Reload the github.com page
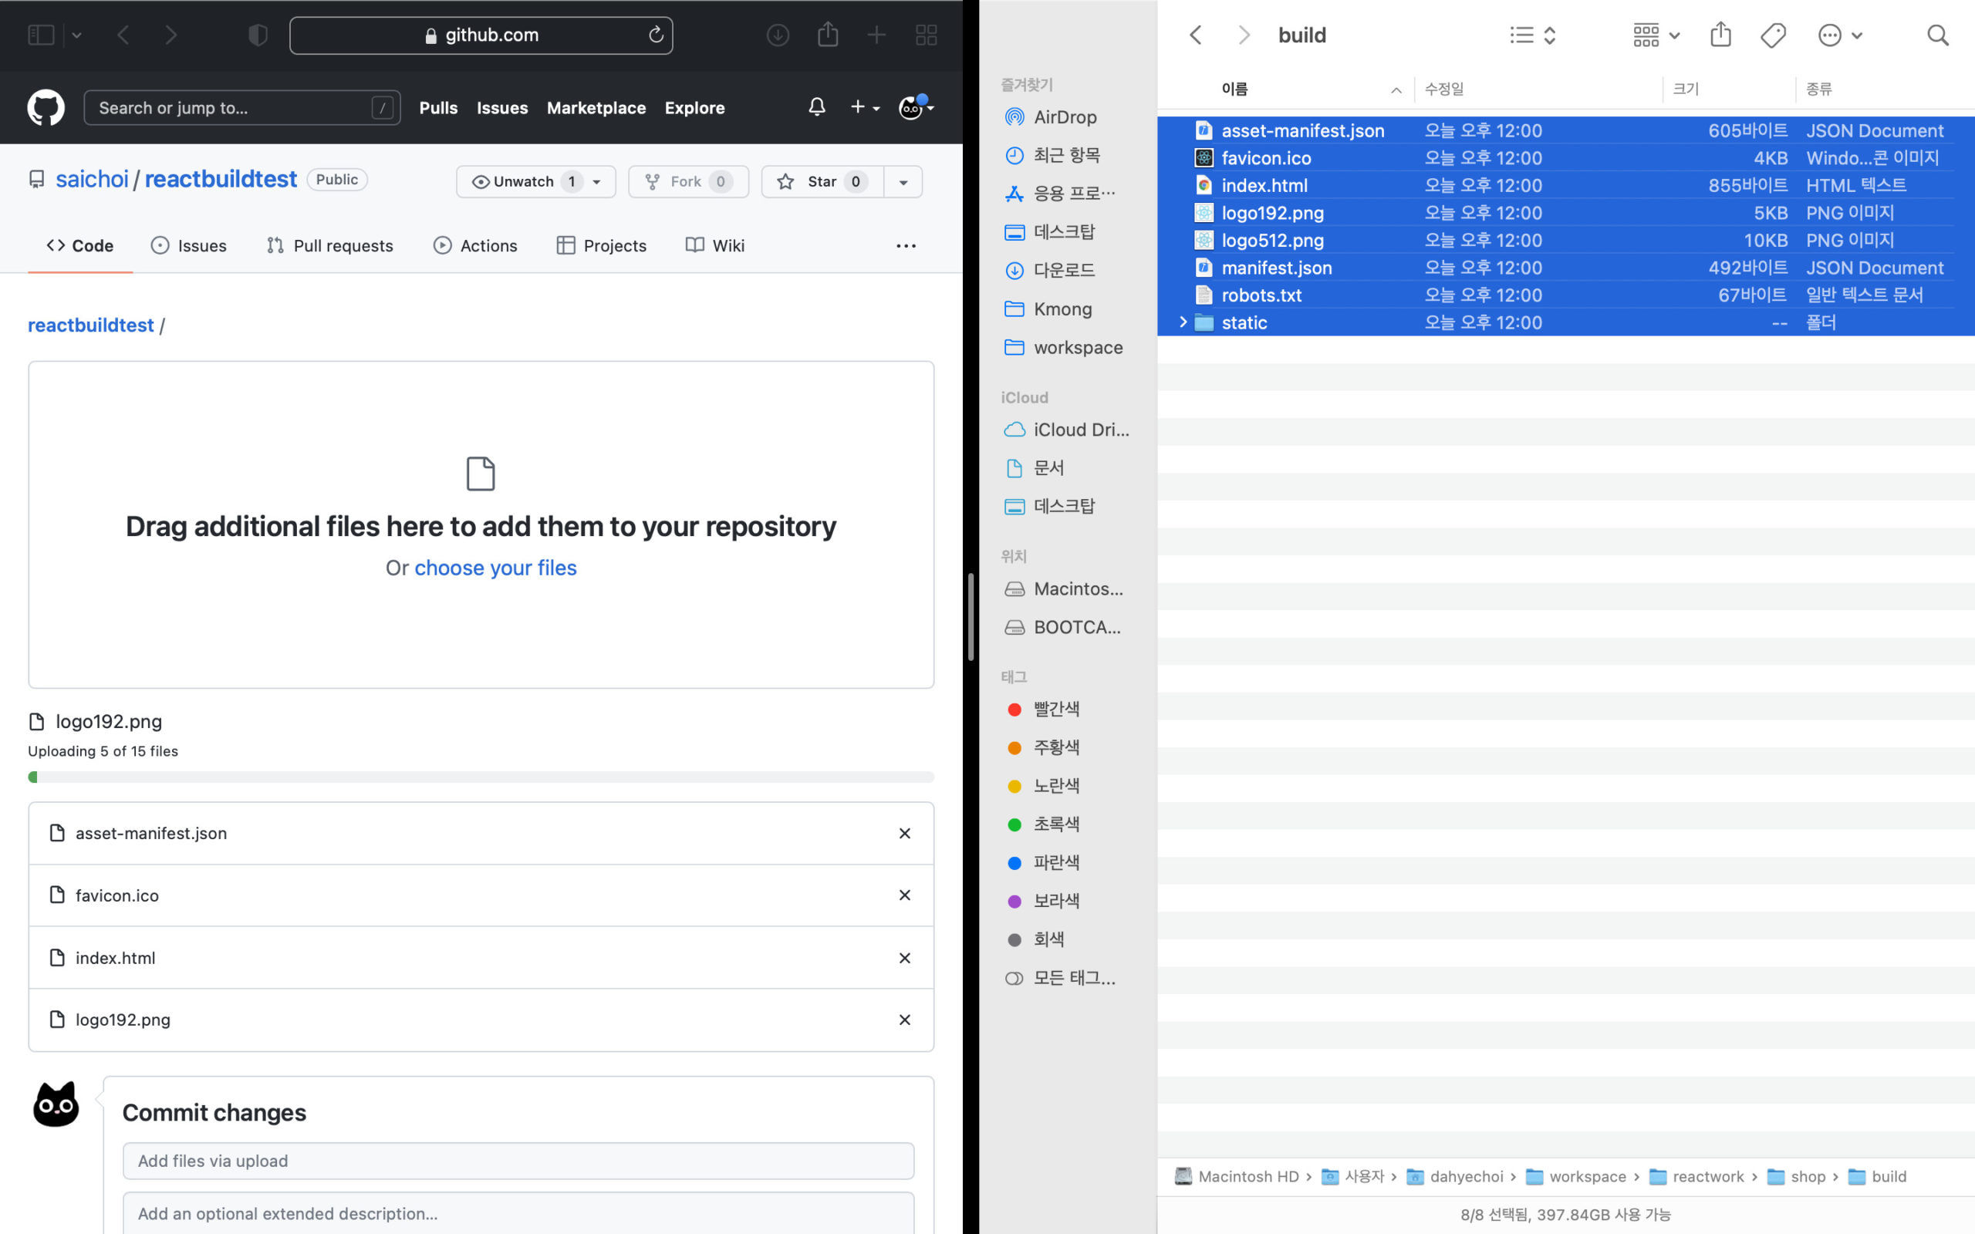 (655, 35)
